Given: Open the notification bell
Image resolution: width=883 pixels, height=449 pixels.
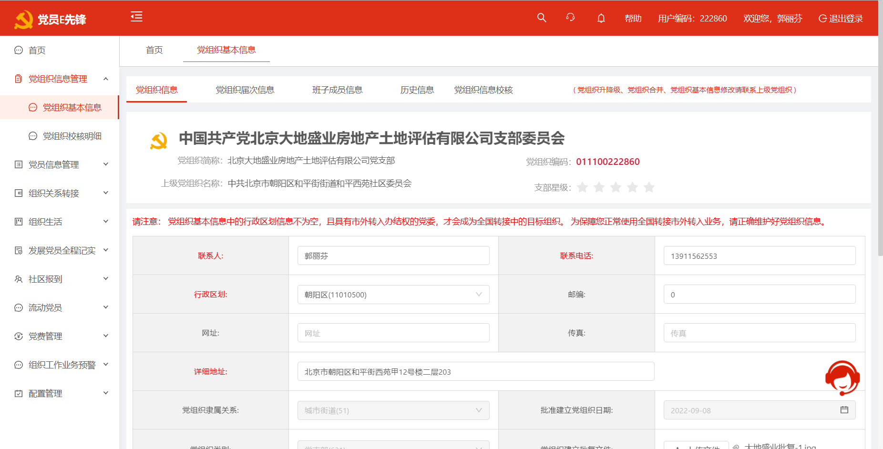Looking at the screenshot, I should click(601, 19).
